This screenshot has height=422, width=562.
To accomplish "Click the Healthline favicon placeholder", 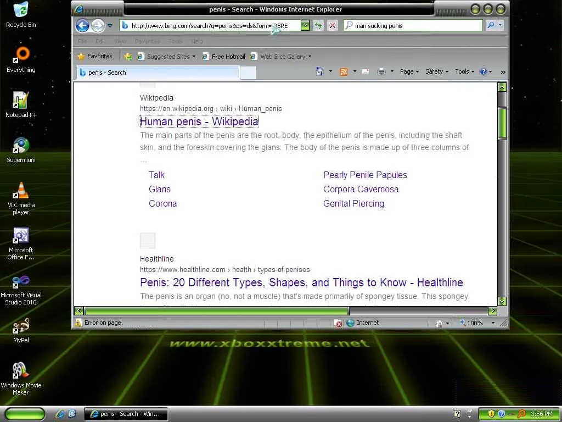I will tap(147, 241).
